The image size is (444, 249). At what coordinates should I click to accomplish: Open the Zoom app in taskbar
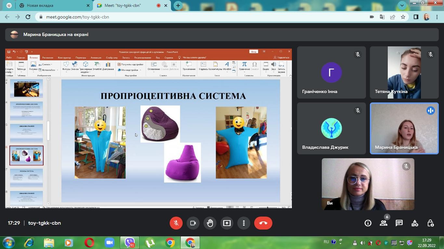tap(110, 243)
